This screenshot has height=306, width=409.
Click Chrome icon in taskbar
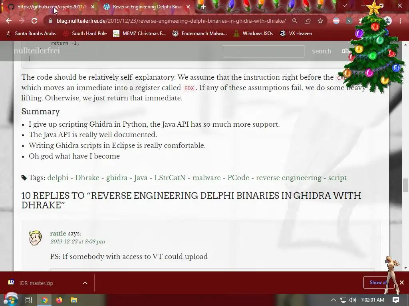[x=45, y=300]
